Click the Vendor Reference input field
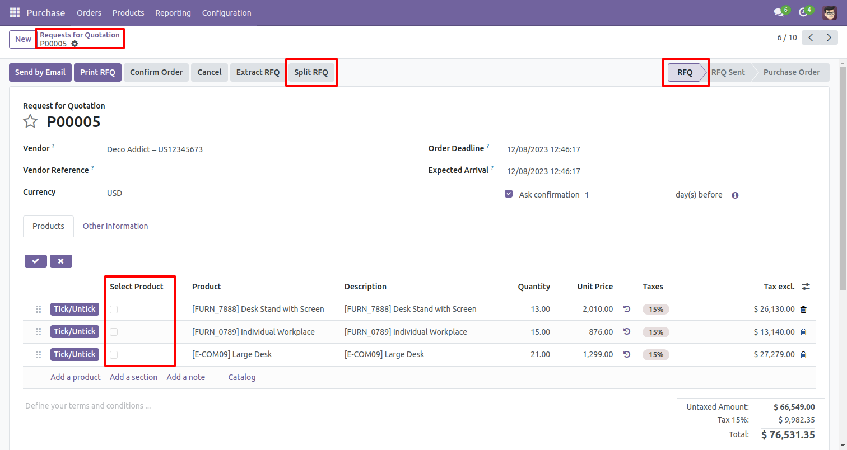 click(258, 171)
